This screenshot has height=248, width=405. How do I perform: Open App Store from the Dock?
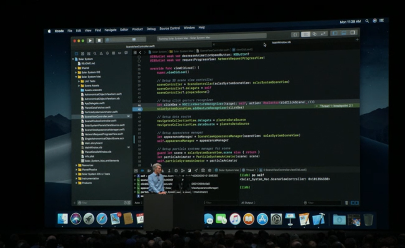click(263, 220)
